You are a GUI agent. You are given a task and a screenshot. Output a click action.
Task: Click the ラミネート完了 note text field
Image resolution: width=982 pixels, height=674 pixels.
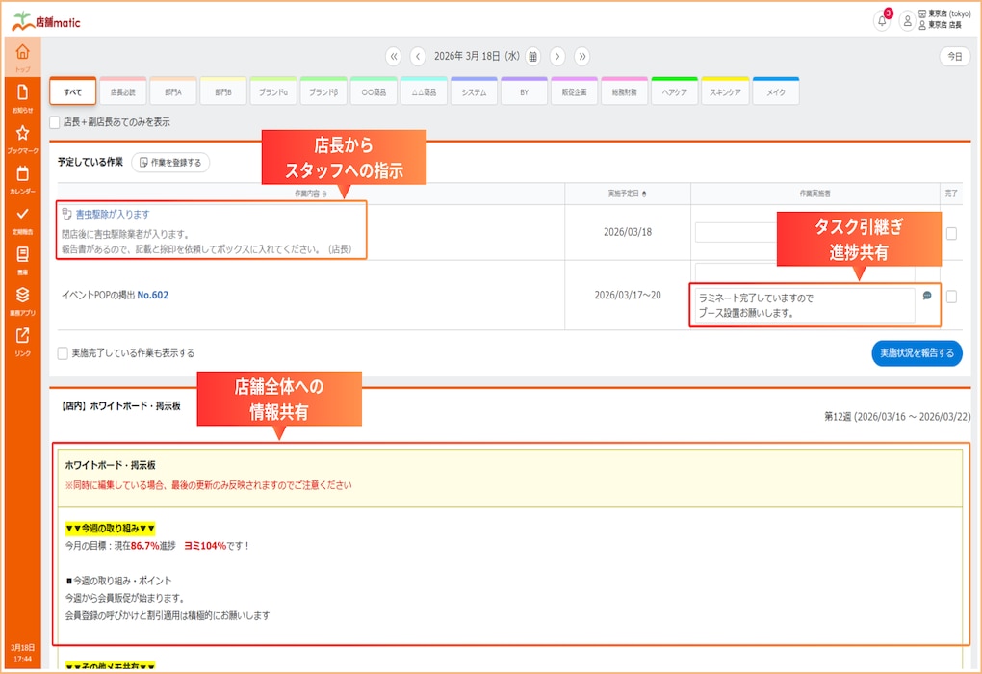[x=805, y=305]
